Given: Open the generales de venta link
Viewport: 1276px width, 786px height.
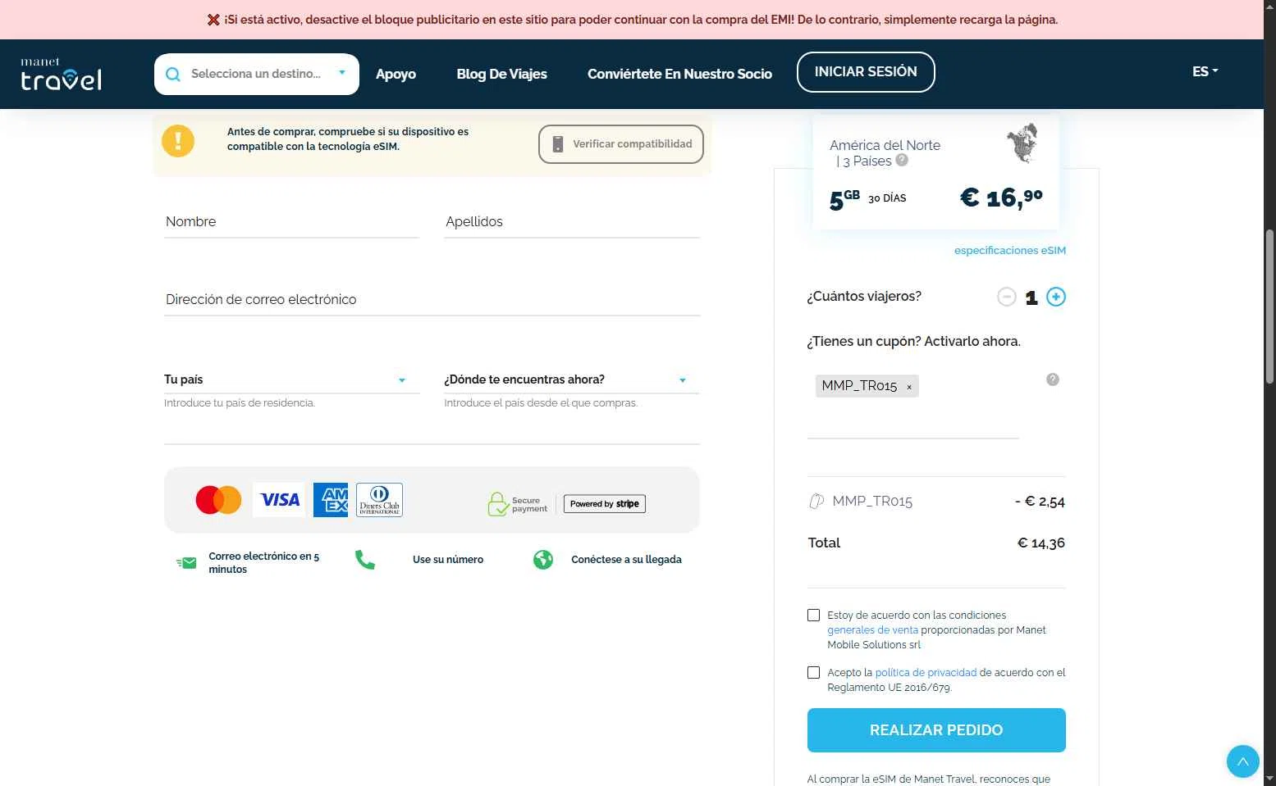Looking at the screenshot, I should tap(872, 629).
